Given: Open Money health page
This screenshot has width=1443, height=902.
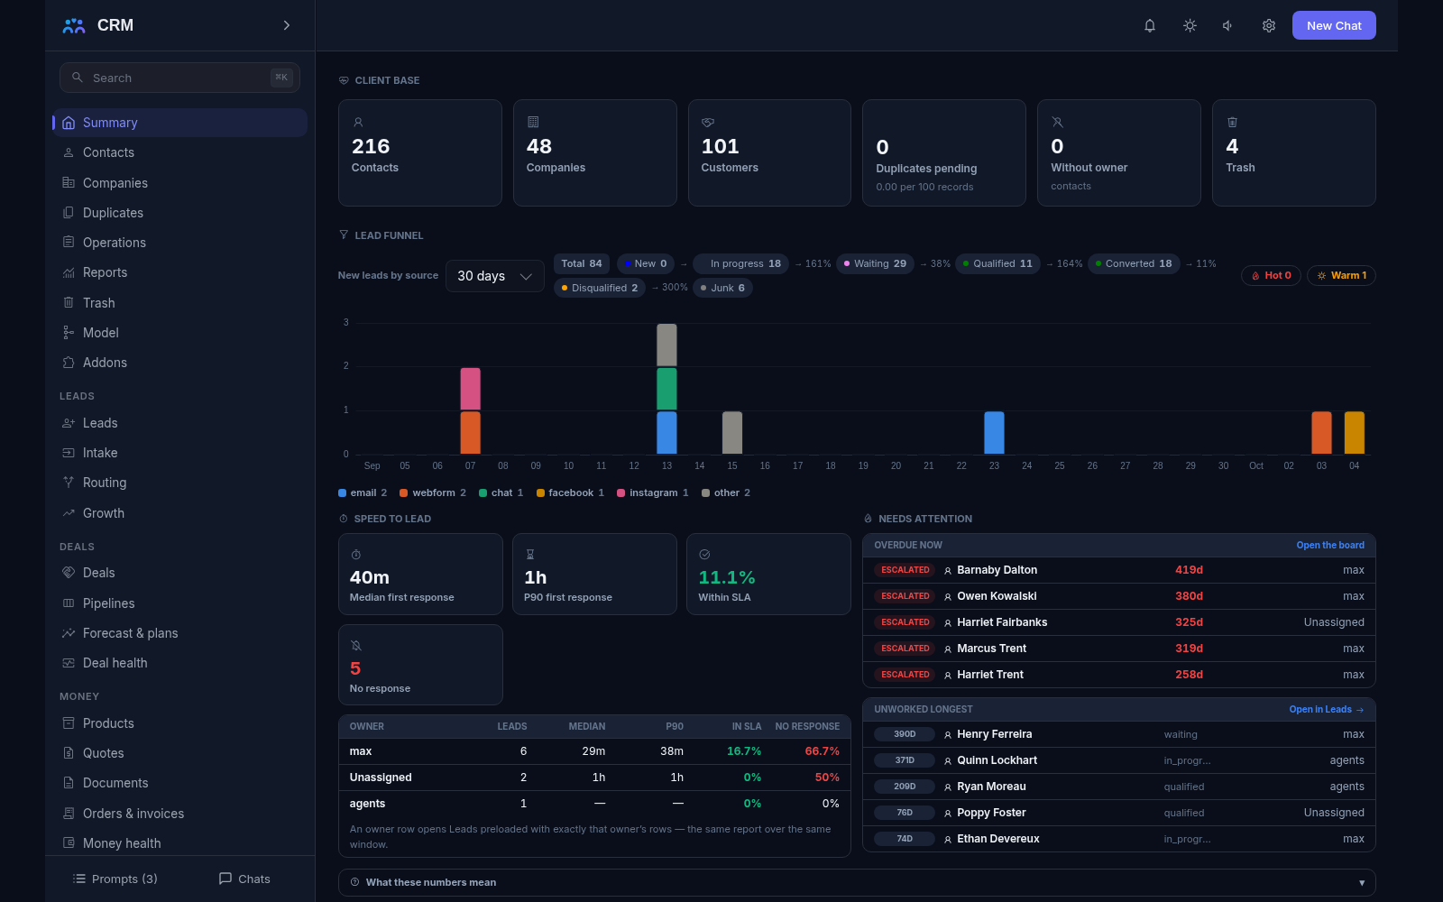Looking at the screenshot, I should (x=179, y=843).
